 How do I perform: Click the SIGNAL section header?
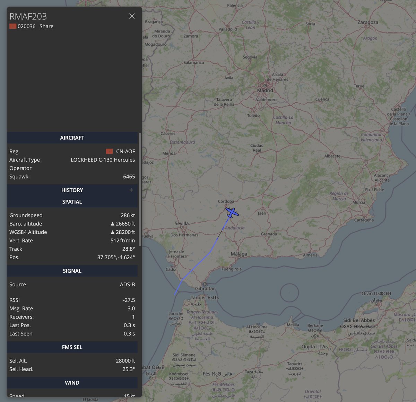coord(72,271)
